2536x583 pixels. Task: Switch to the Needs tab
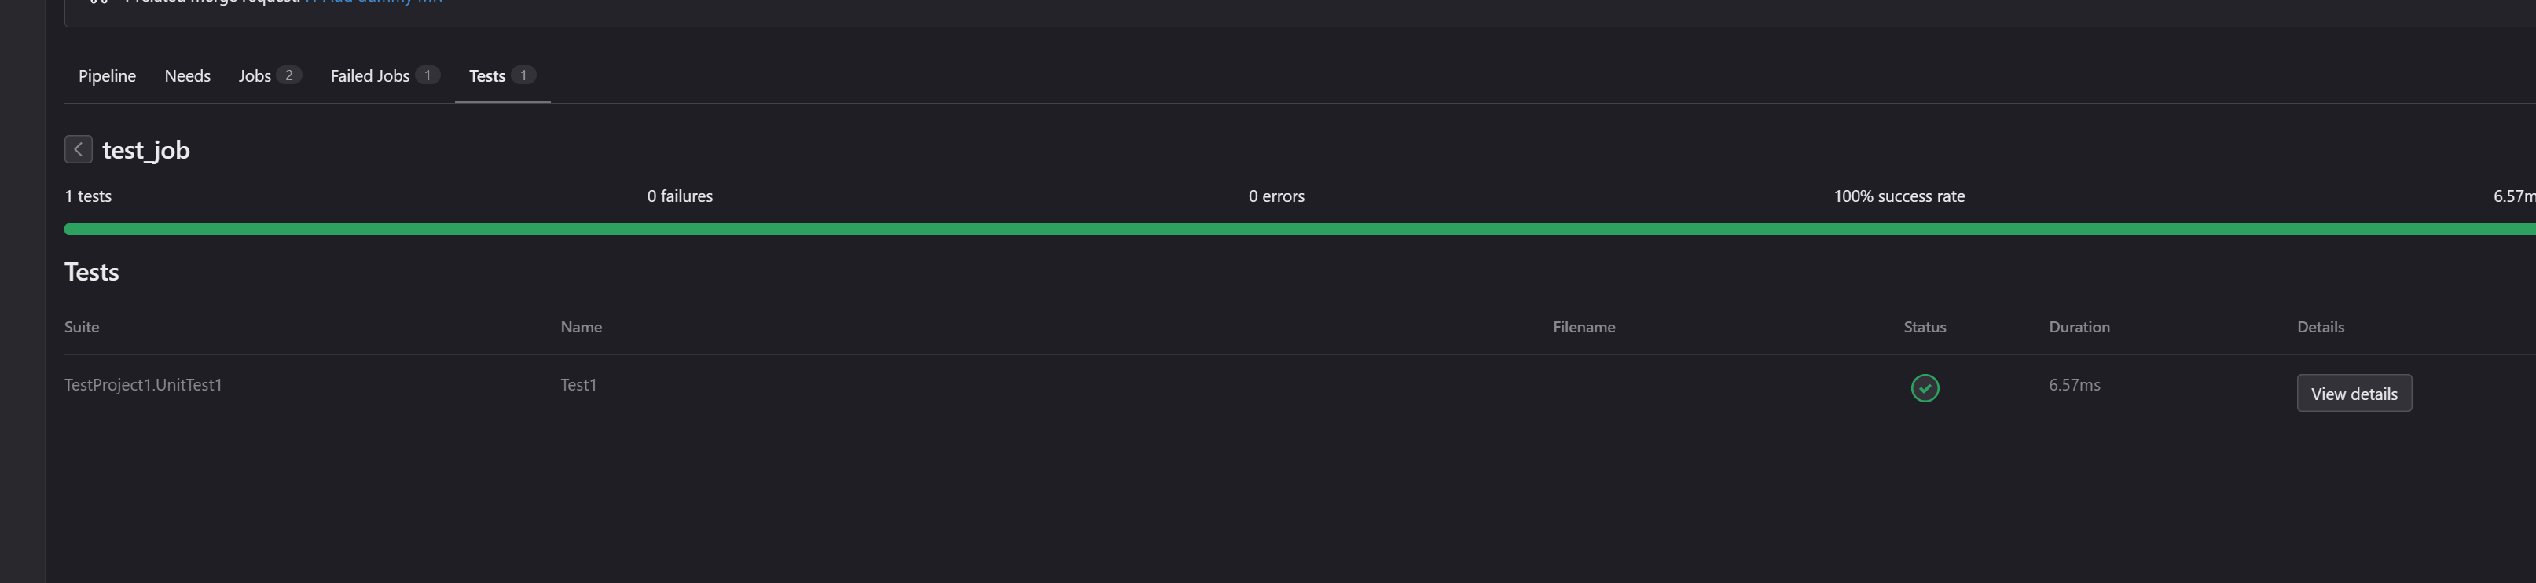tap(187, 76)
